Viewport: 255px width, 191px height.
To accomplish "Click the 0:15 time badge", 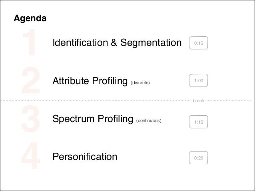I will click(198, 43).
